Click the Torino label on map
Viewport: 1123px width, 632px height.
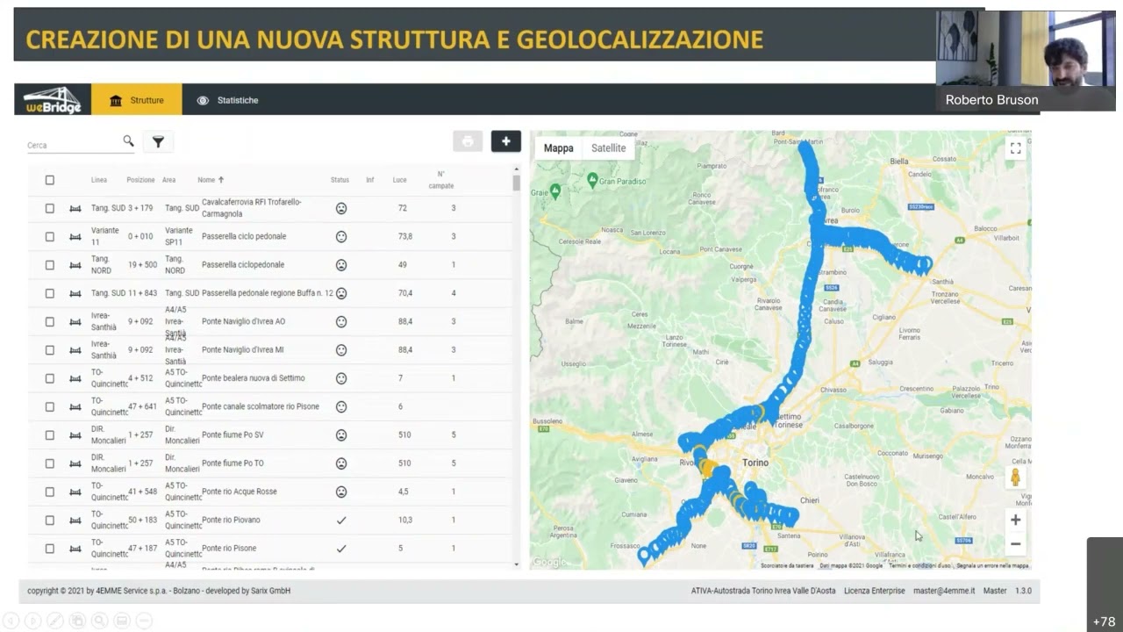point(755,463)
